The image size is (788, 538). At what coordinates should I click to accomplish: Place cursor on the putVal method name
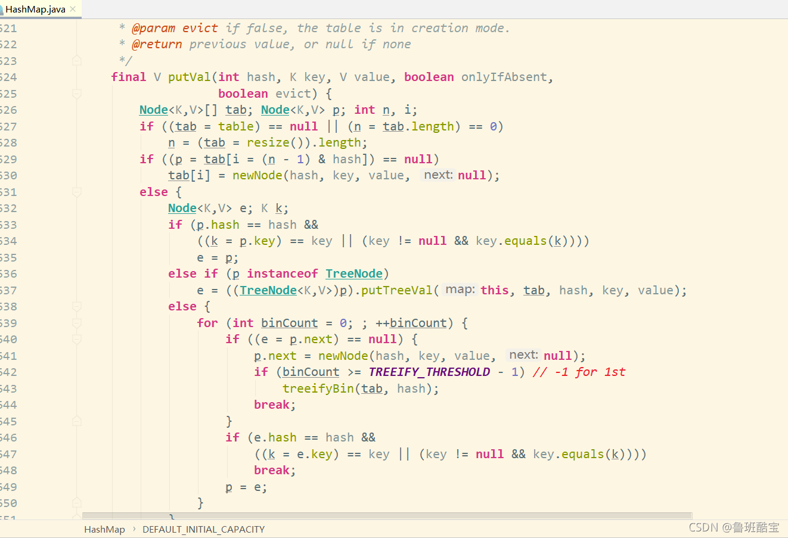pyautogui.click(x=189, y=77)
